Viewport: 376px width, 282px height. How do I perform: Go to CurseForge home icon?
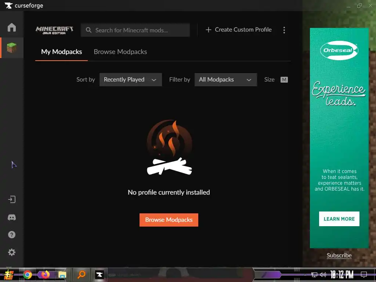tap(11, 27)
